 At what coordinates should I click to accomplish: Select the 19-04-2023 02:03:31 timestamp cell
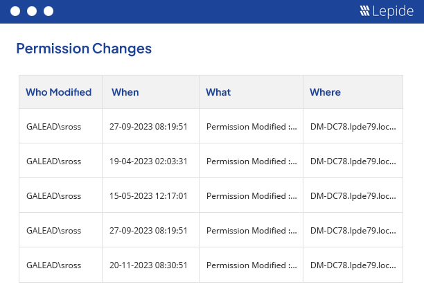(x=148, y=161)
